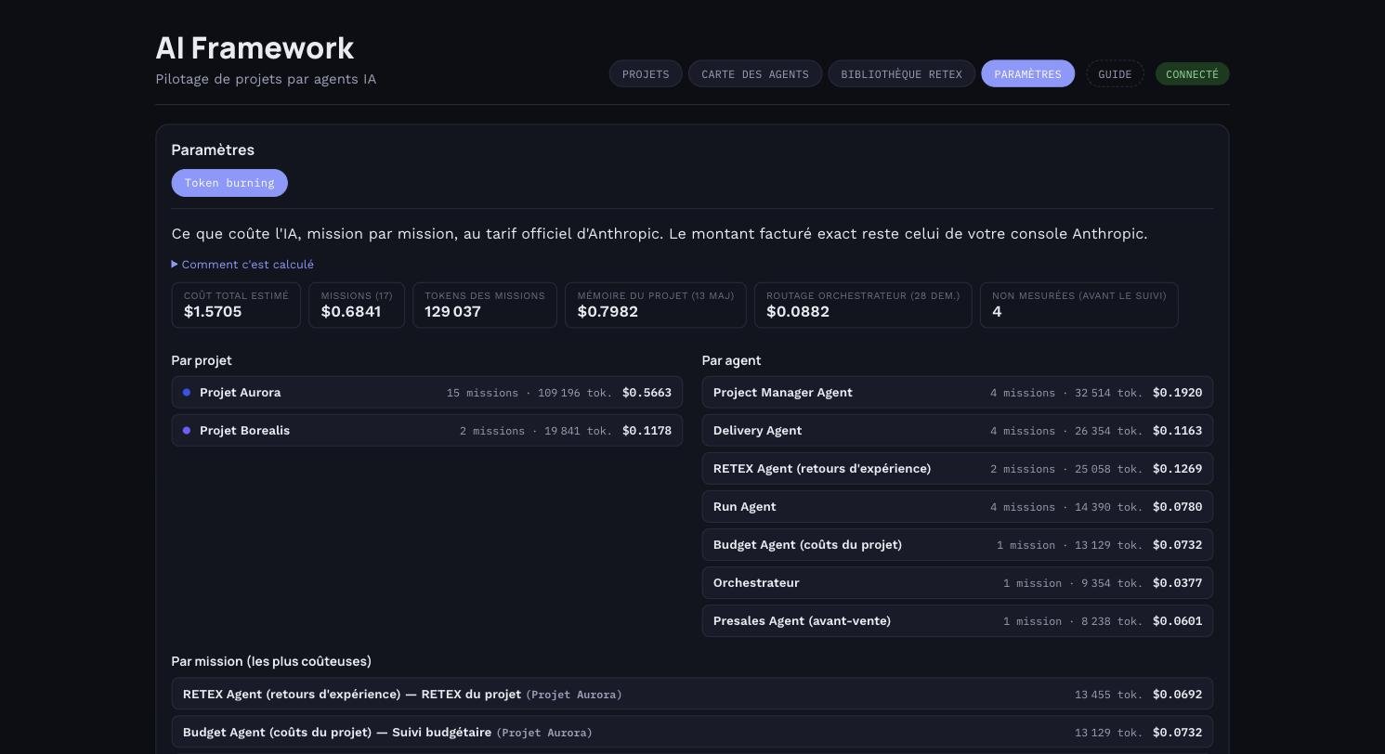Open the Guide button

(1115, 74)
